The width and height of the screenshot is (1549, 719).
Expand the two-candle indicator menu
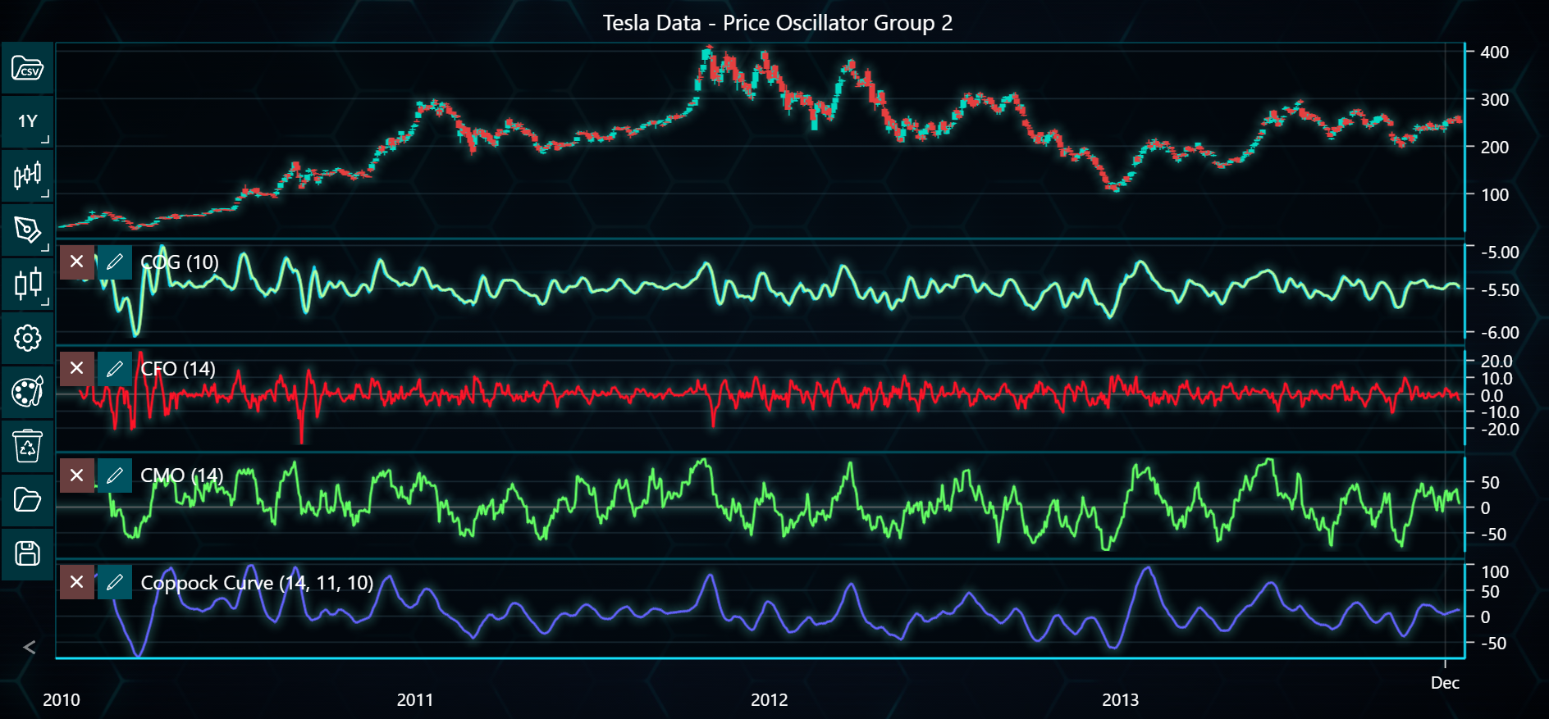(27, 284)
